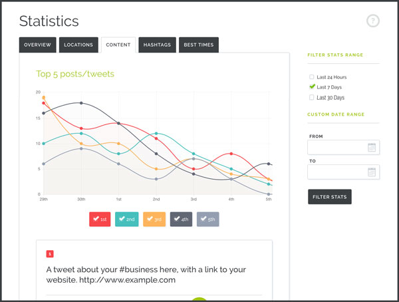The image size is (399, 302).
Task: Uncheck the Last 7 Days option
Action: tap(312, 87)
